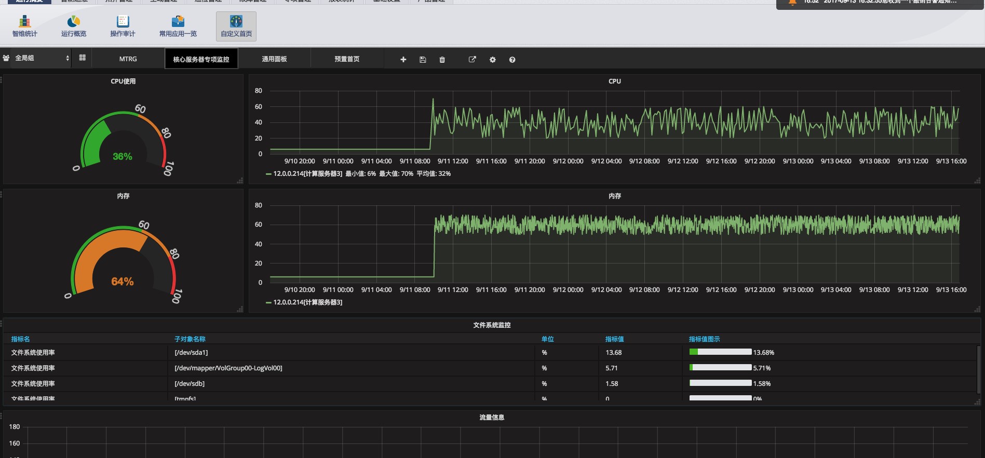Sort the table by the 指标值 column header
This screenshot has width=985, height=458.
coord(614,339)
